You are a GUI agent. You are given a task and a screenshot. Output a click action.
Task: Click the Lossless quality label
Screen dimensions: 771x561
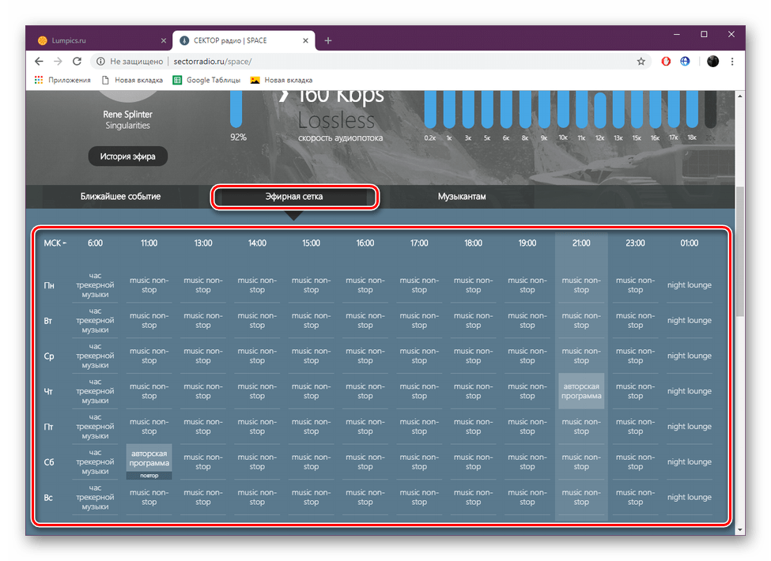(336, 120)
